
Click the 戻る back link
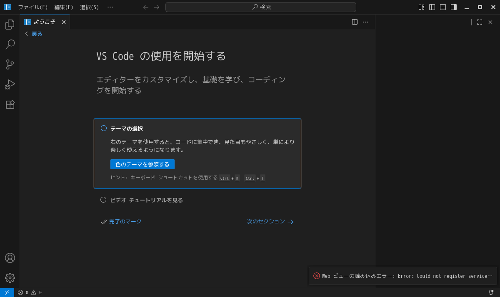click(x=33, y=34)
